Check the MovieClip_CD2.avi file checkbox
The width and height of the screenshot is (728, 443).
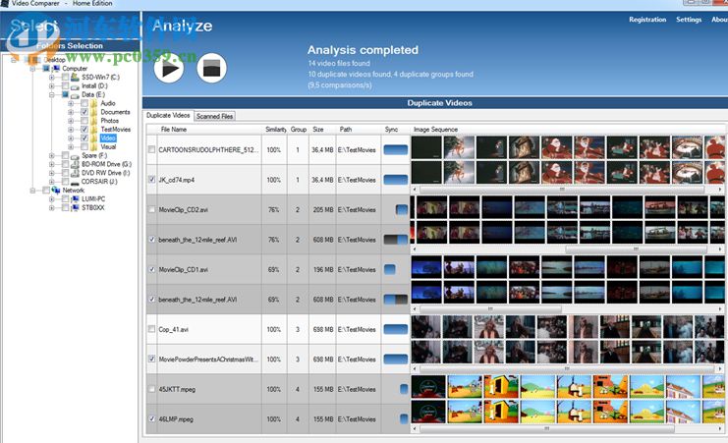(x=152, y=209)
